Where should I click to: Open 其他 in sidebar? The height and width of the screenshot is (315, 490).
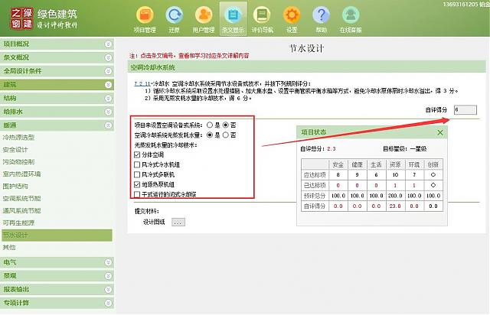click(x=9, y=247)
